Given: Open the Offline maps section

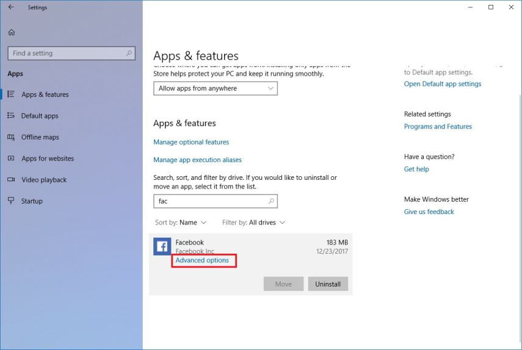Looking at the screenshot, I should click(40, 137).
